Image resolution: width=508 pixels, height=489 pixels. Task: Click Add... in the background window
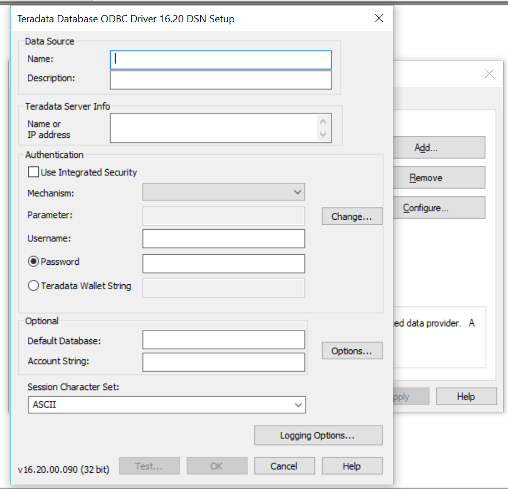tap(439, 147)
